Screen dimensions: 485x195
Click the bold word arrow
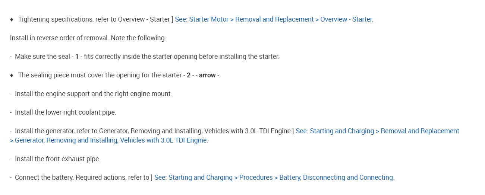[x=207, y=75]
